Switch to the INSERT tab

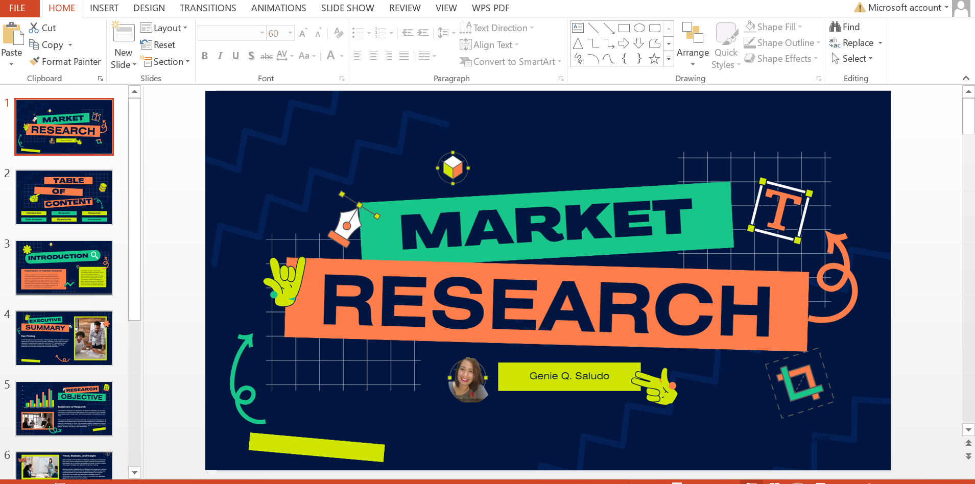[x=104, y=8]
